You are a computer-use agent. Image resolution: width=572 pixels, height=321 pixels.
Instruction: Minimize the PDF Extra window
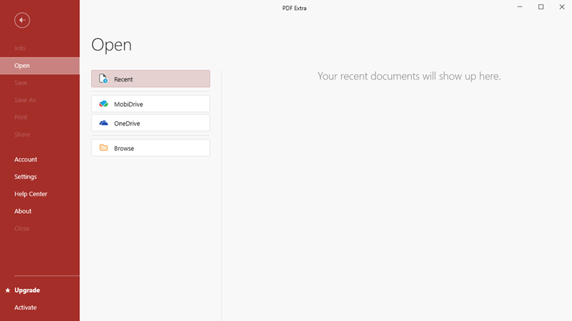(520, 7)
